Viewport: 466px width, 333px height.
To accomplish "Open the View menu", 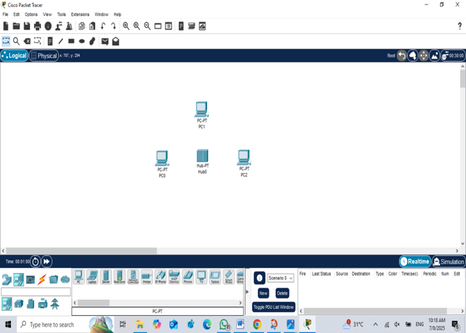I will pyautogui.click(x=47, y=14).
